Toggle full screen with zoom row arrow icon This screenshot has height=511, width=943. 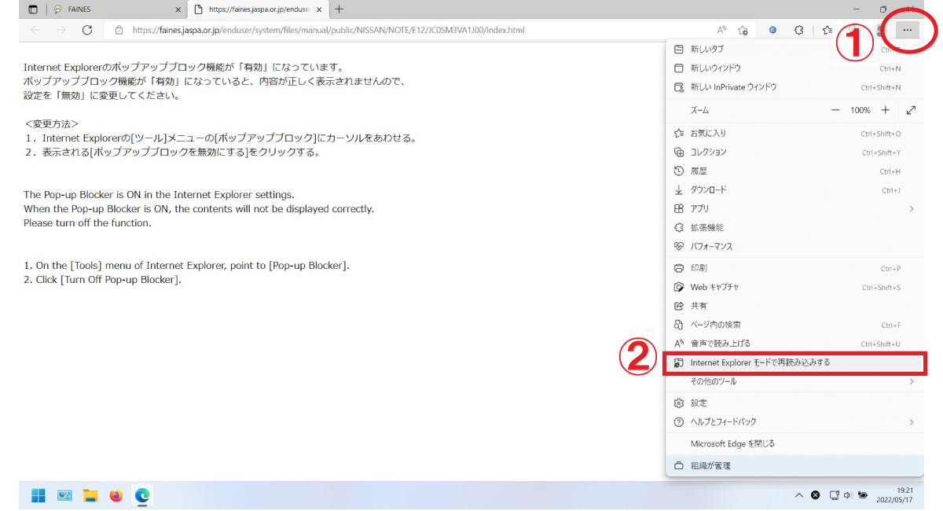(911, 110)
